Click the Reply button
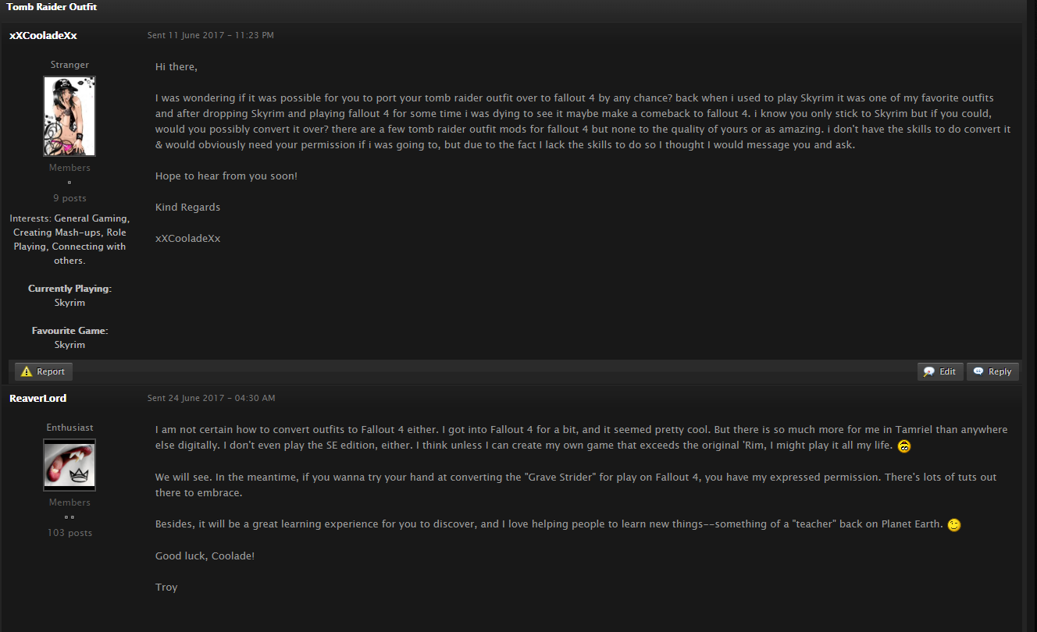 (992, 371)
